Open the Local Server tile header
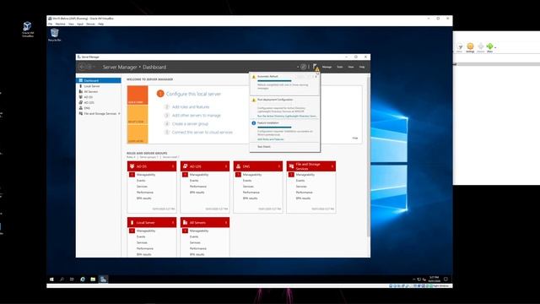 pos(152,222)
